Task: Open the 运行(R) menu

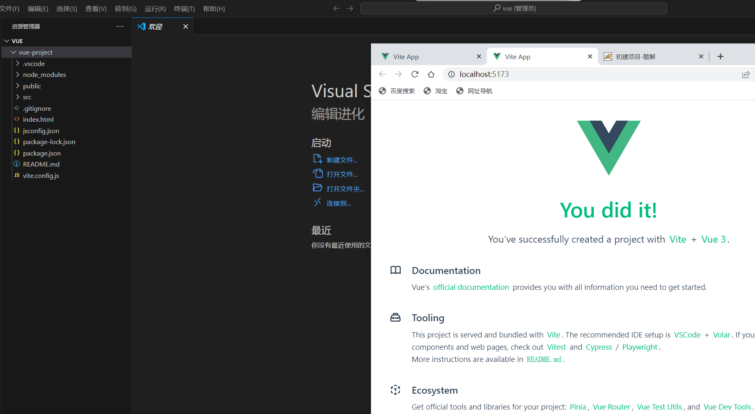Action: 155,9
